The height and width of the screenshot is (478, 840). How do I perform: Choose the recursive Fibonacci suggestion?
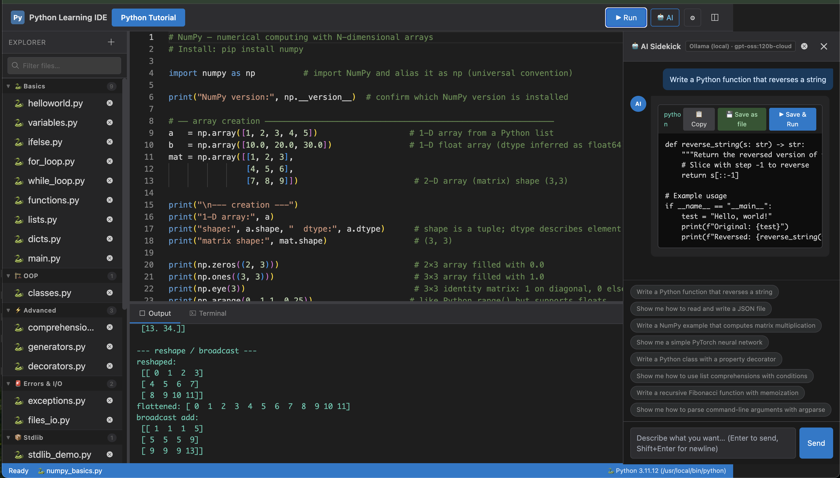pyautogui.click(x=717, y=393)
